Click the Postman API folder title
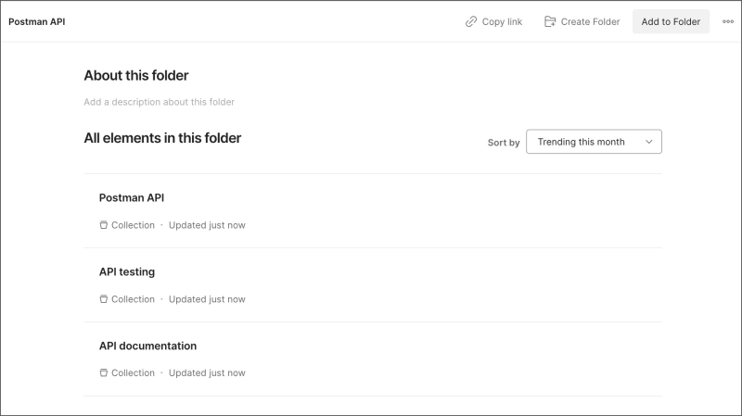742x416 pixels. point(37,21)
